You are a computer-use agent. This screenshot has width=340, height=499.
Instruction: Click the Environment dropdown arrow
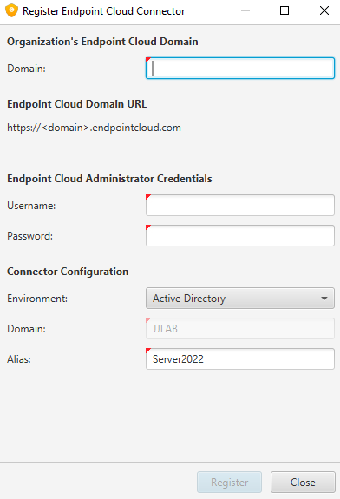(324, 299)
